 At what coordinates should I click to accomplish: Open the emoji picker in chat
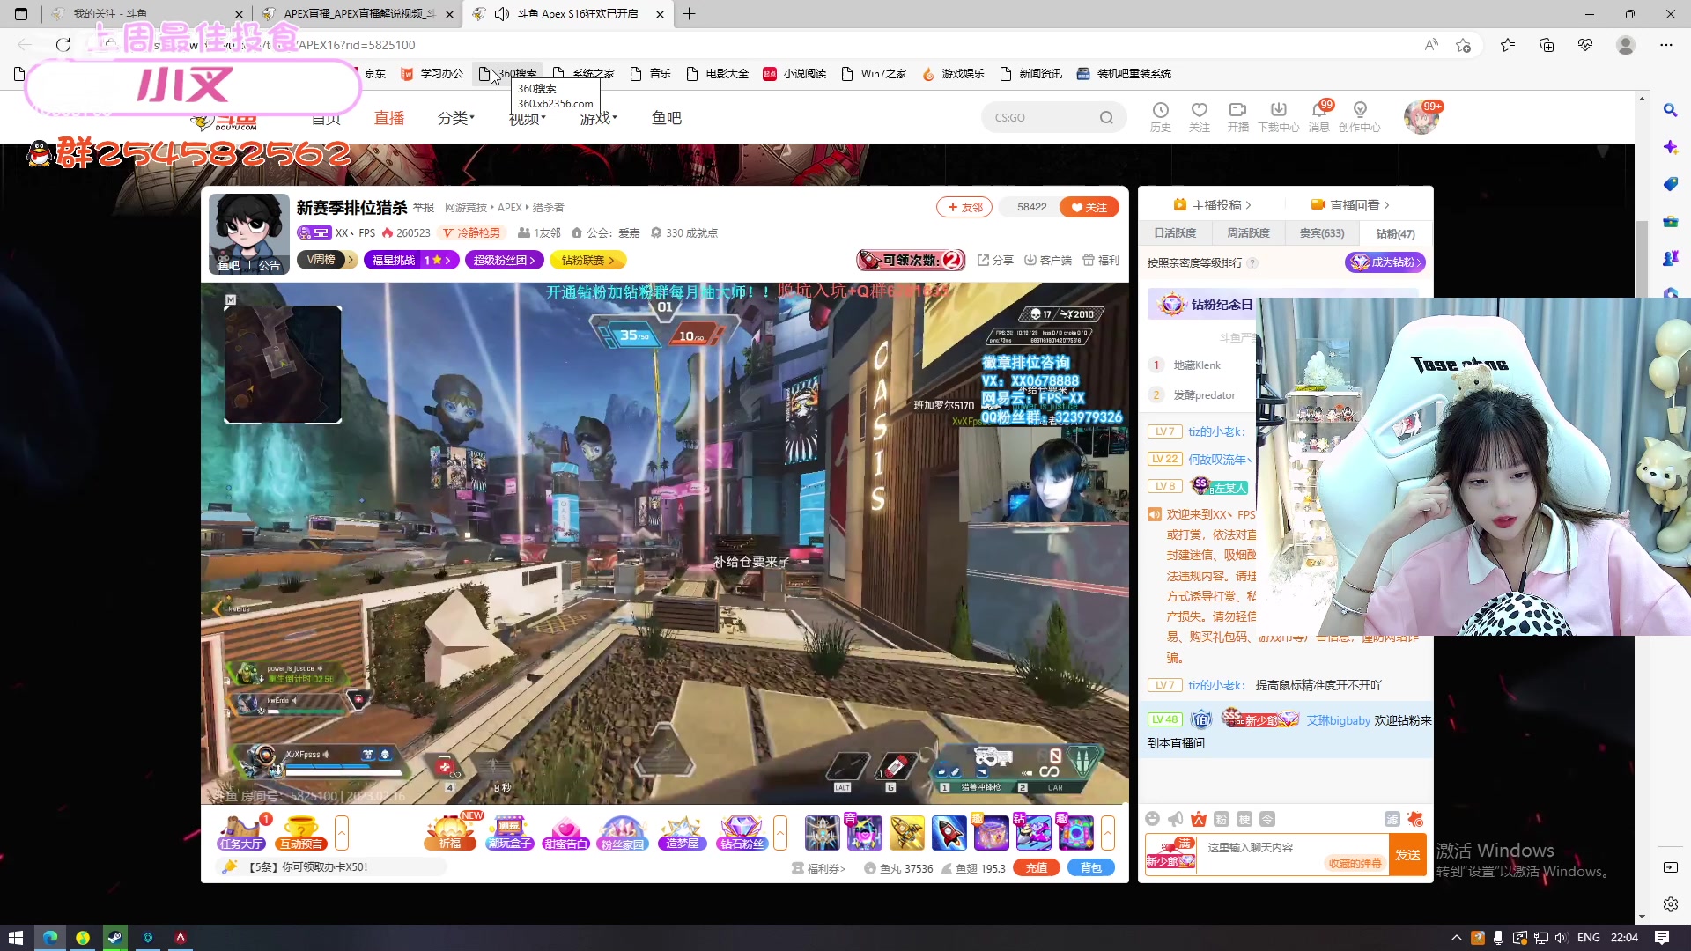(1153, 819)
